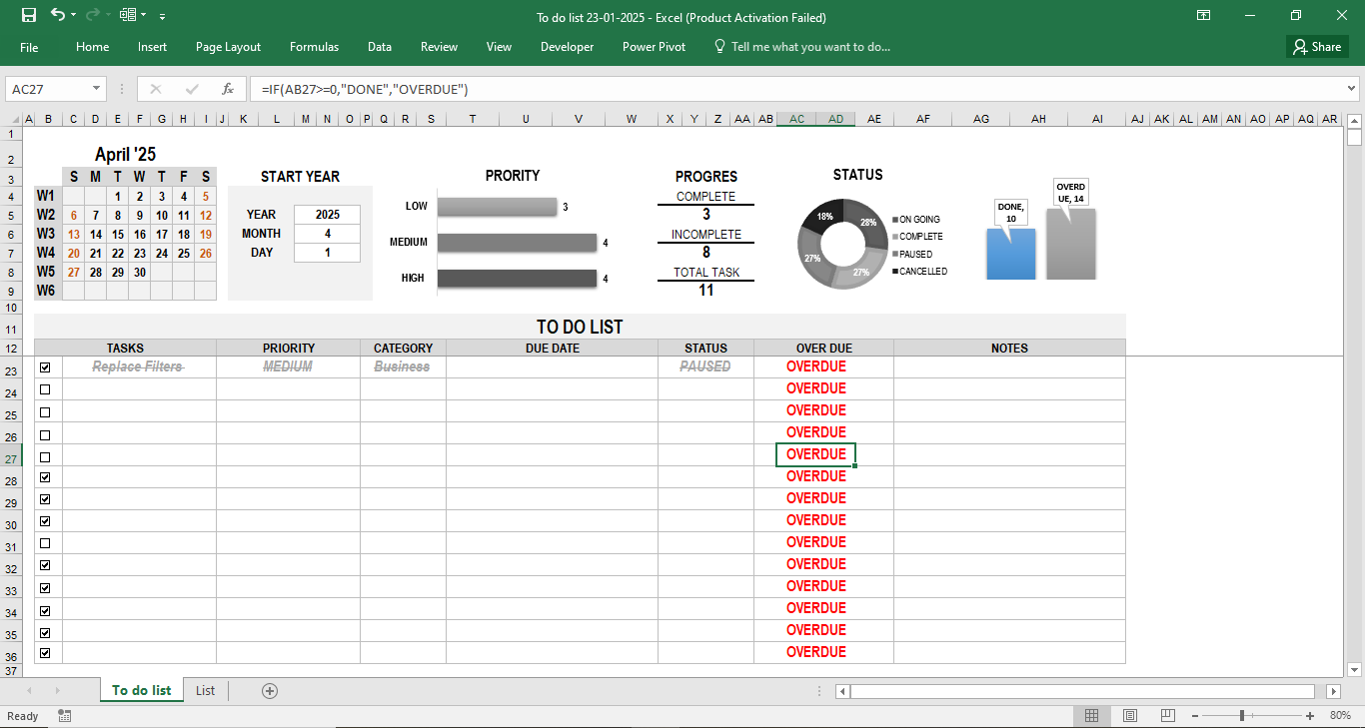Switch to Page Break Preview
The width and height of the screenshot is (1365, 728).
tap(1166, 716)
